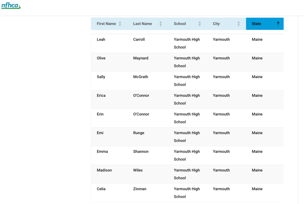Viewport: 304px width, 204px height.
Task: Click Wiles last name cell
Action: [x=138, y=170]
